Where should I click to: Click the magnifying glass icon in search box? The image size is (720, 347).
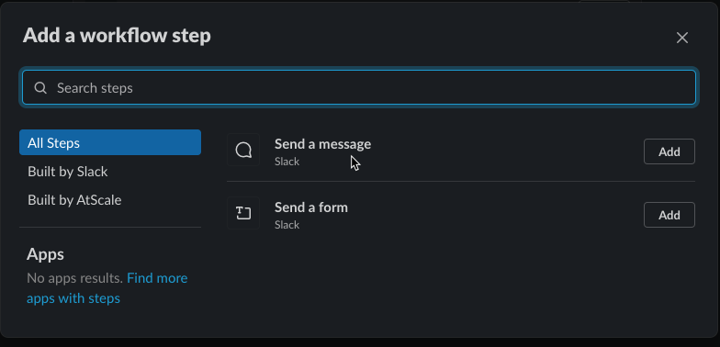(40, 88)
